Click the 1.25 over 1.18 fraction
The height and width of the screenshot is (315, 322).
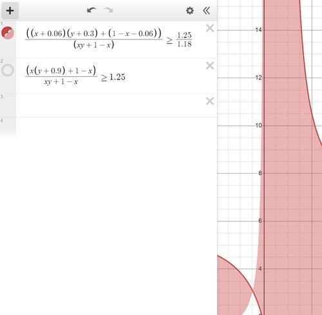184,39
